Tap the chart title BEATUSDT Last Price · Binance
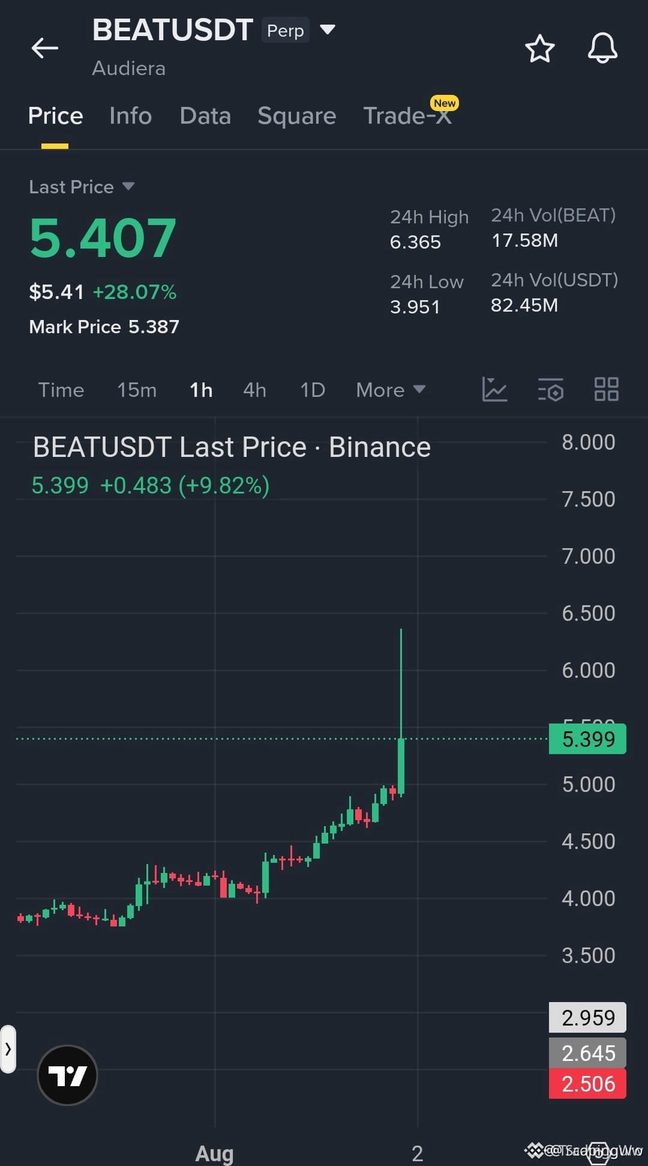This screenshot has height=1166, width=648. point(232,447)
